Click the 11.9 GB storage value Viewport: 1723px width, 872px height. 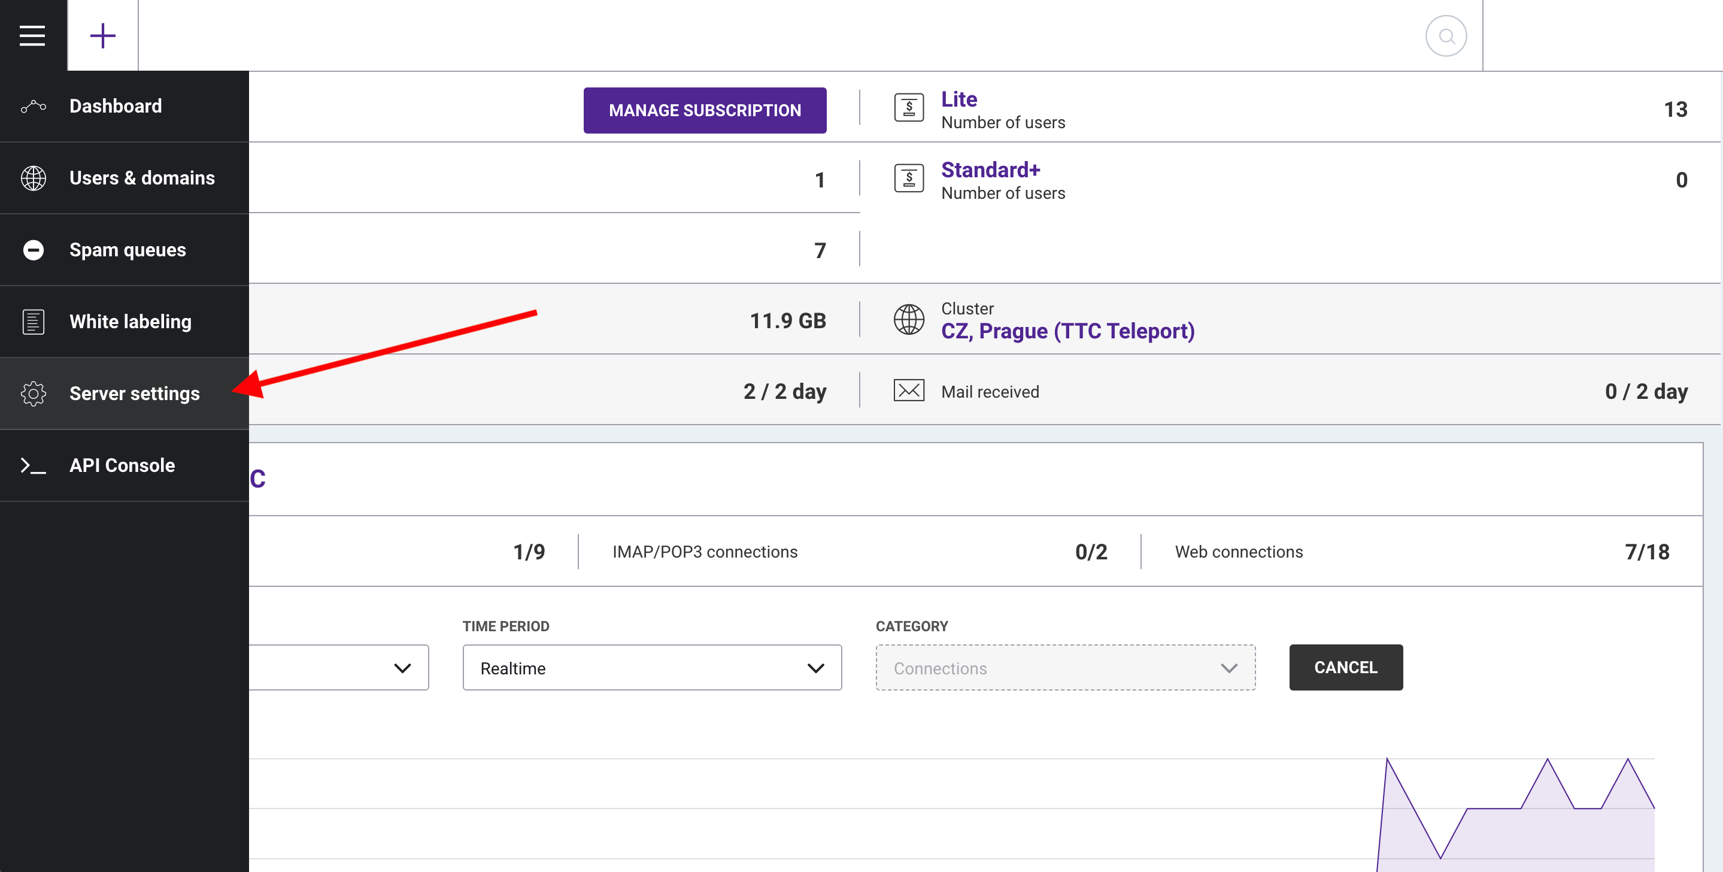pos(788,321)
